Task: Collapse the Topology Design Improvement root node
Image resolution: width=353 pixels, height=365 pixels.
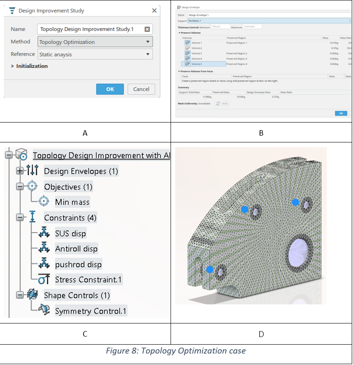Action: 9,155
